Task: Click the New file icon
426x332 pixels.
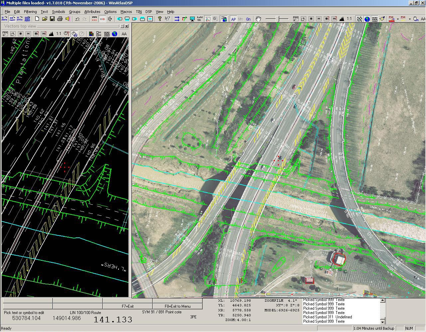Action: [x=37, y=19]
